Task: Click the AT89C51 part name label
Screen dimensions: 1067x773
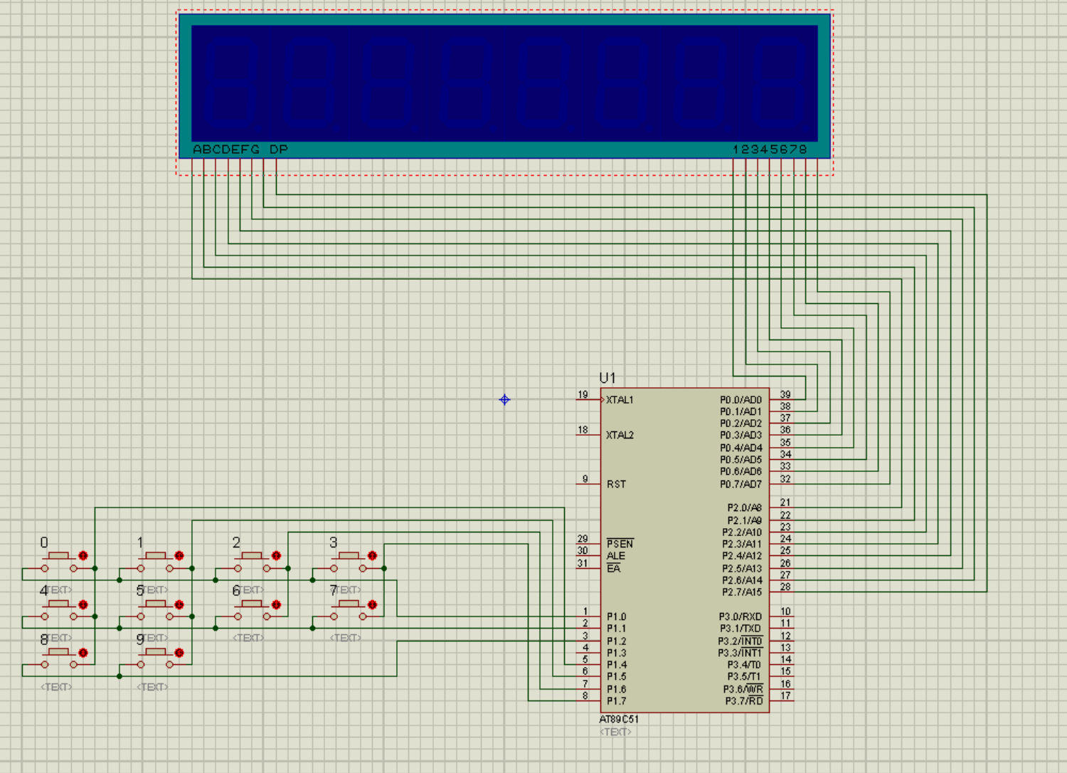Action: coord(618,719)
